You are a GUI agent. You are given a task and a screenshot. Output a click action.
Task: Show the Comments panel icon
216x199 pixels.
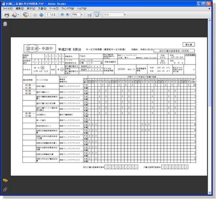tap(5, 180)
